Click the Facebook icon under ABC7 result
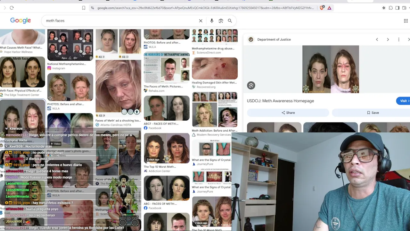 (x=145, y=128)
